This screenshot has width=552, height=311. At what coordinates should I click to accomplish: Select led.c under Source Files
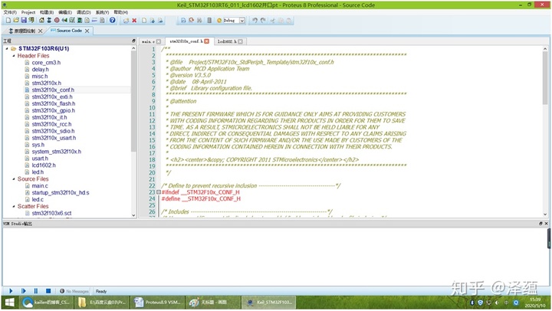click(x=38, y=199)
